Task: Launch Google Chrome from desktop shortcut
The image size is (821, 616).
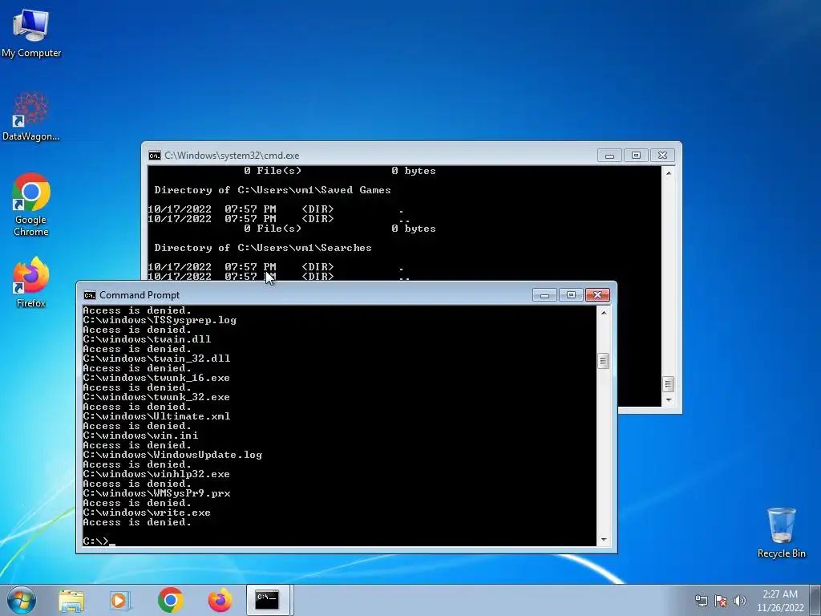Action: point(31,205)
